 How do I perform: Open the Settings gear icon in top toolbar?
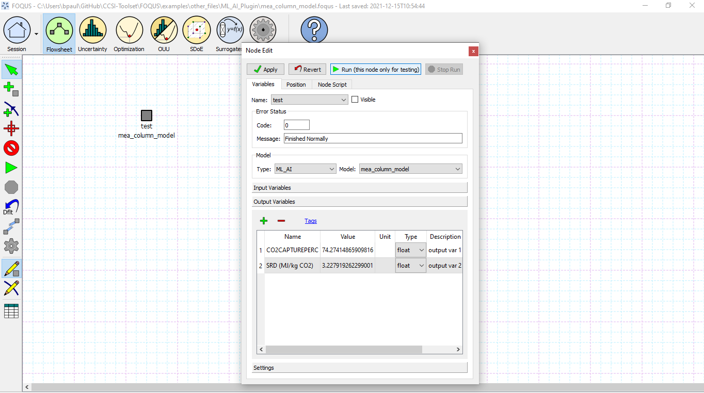(263, 30)
